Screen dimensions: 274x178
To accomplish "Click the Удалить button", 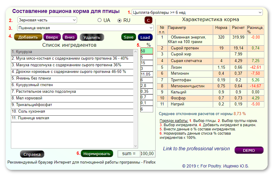I will tap(92, 37).
